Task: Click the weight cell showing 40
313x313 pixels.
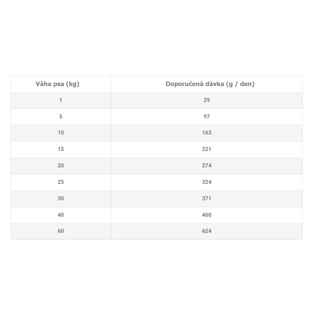Action: [x=61, y=215]
